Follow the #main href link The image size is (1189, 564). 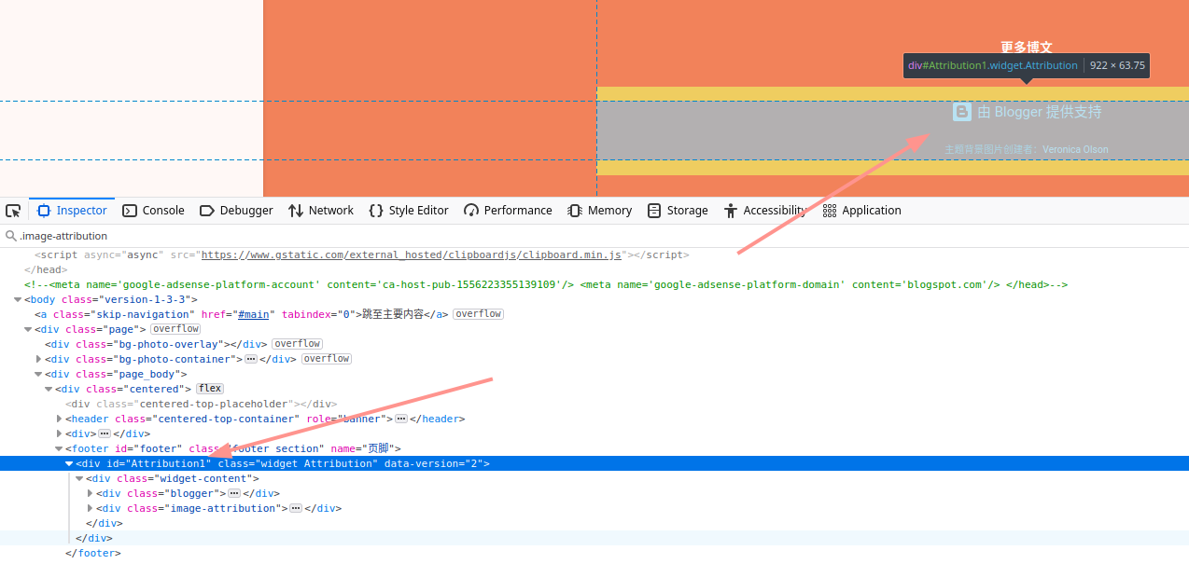tap(254, 314)
